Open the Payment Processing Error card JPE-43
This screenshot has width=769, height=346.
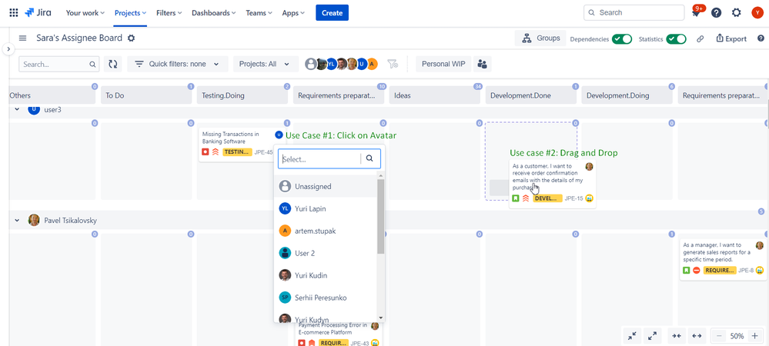[x=339, y=334]
